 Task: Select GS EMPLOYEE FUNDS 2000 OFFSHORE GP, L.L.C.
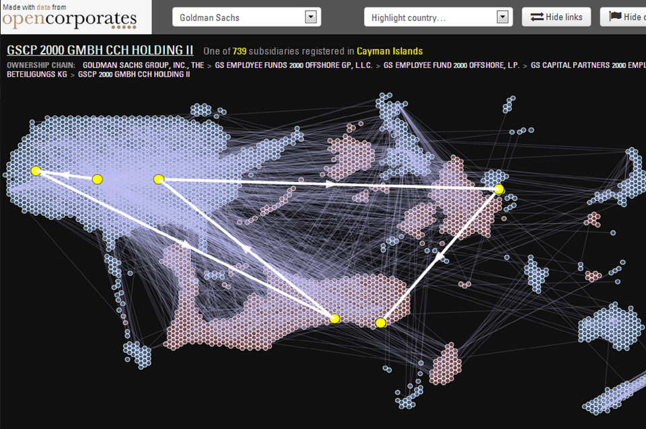click(293, 65)
